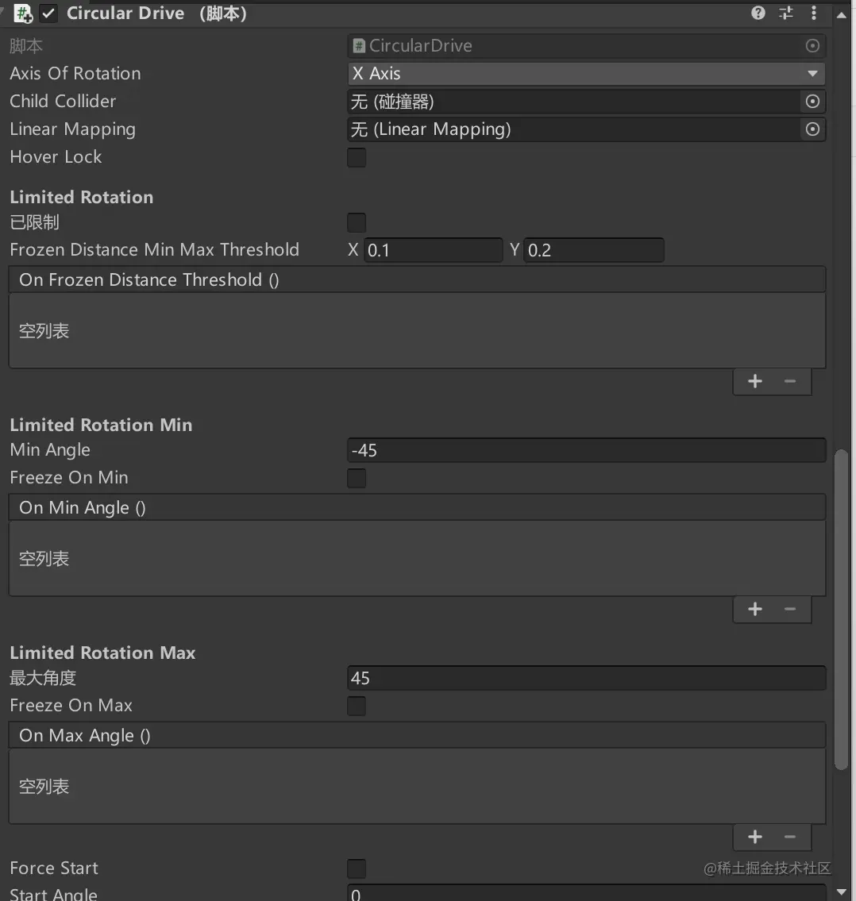Enable the Hover Lock checkbox
The width and height of the screenshot is (856, 901).
[357, 157]
